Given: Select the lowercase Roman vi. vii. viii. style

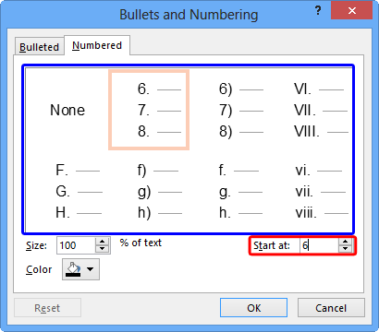Looking at the screenshot, I should click(x=321, y=192).
